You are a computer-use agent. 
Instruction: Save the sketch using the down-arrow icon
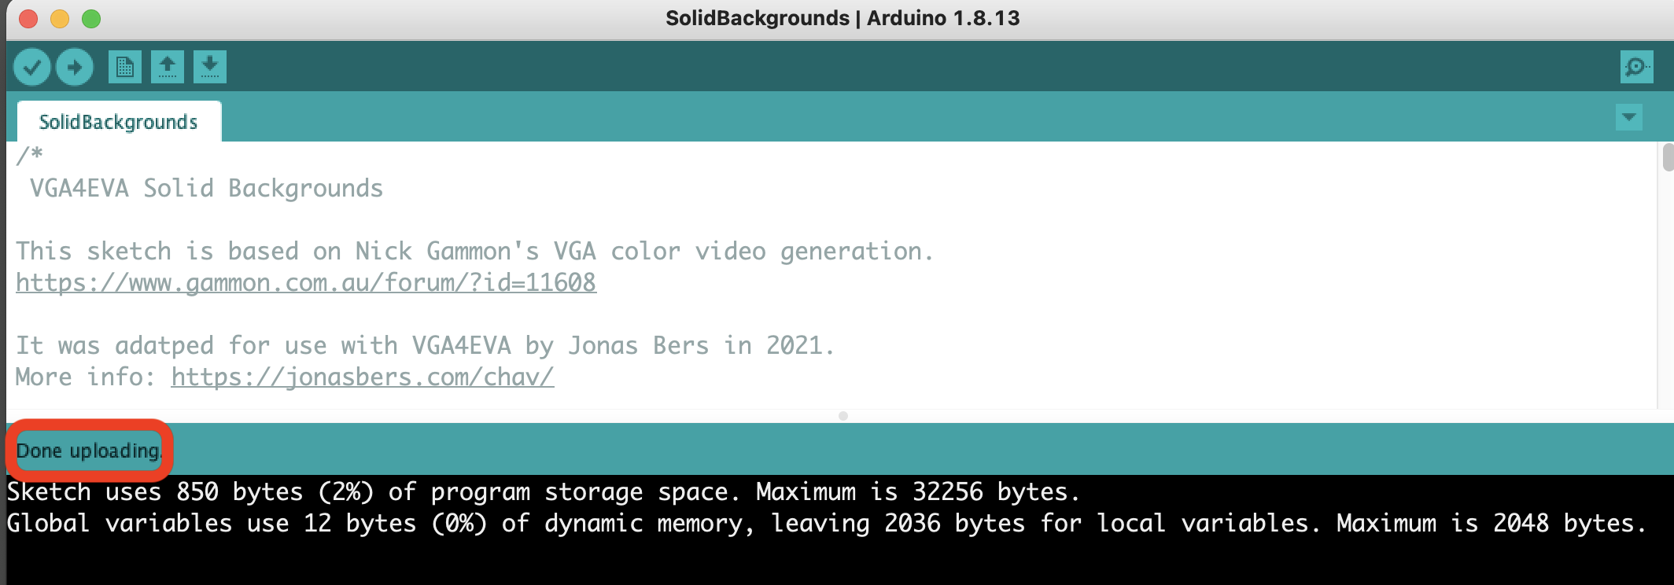click(x=210, y=67)
